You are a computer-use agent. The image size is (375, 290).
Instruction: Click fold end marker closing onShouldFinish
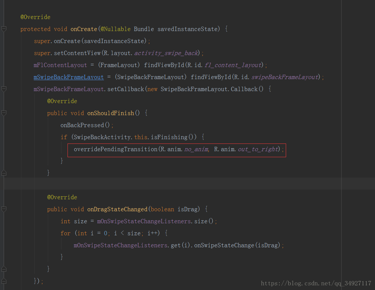pyautogui.click(x=4, y=173)
